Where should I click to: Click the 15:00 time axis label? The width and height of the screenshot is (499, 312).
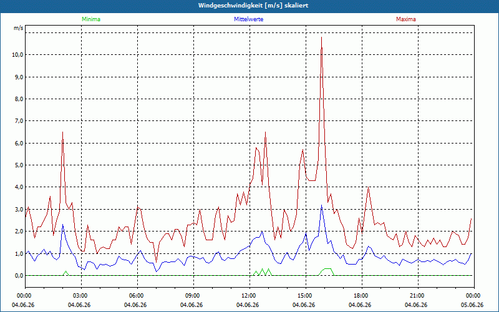tap(306, 296)
